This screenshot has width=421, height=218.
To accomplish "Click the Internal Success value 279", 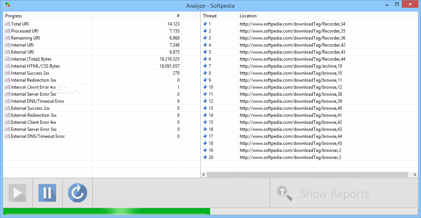I will click(177, 73).
